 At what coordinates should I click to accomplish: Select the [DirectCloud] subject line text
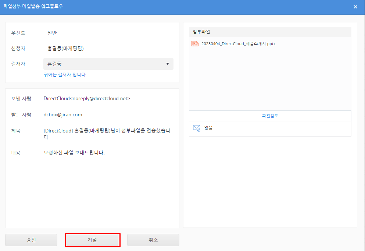coord(107,134)
